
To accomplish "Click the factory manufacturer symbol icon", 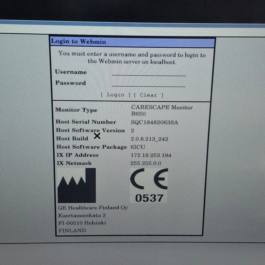I will point(76,185).
